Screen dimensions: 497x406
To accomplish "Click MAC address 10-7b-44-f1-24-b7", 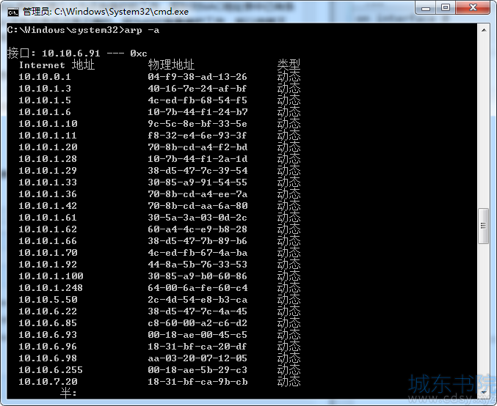I will tap(197, 112).
